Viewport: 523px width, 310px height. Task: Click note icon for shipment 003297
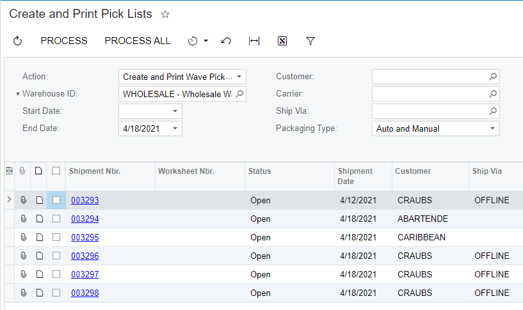(x=39, y=274)
